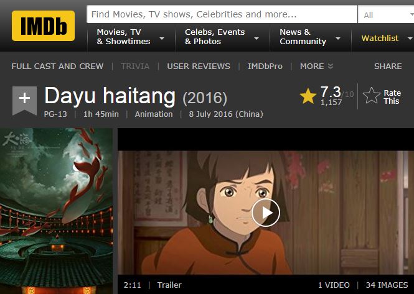Open the 34 IMAGES gallery link
Image resolution: width=414 pixels, height=294 pixels.
tap(387, 285)
